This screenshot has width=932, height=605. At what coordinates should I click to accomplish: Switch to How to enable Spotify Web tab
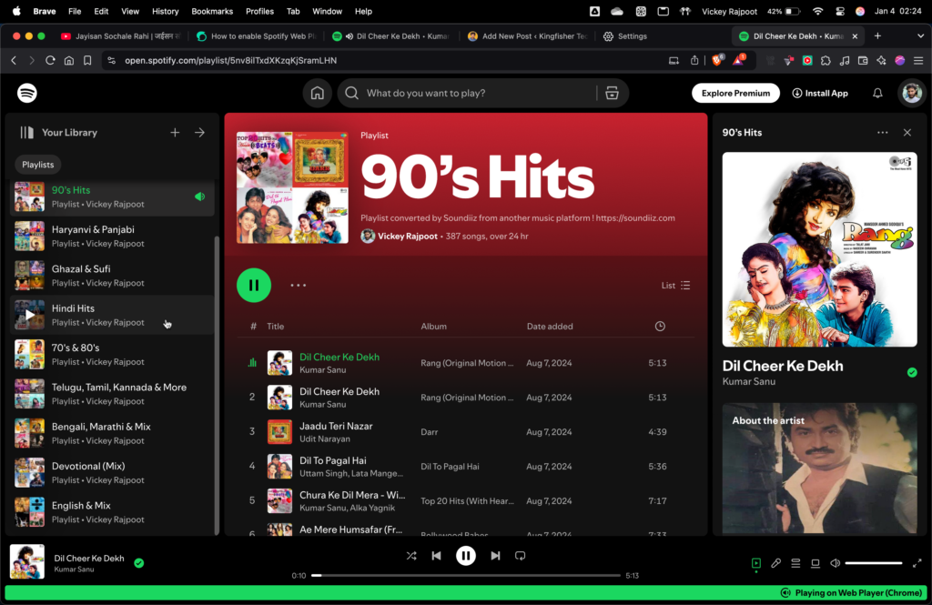pyautogui.click(x=257, y=36)
